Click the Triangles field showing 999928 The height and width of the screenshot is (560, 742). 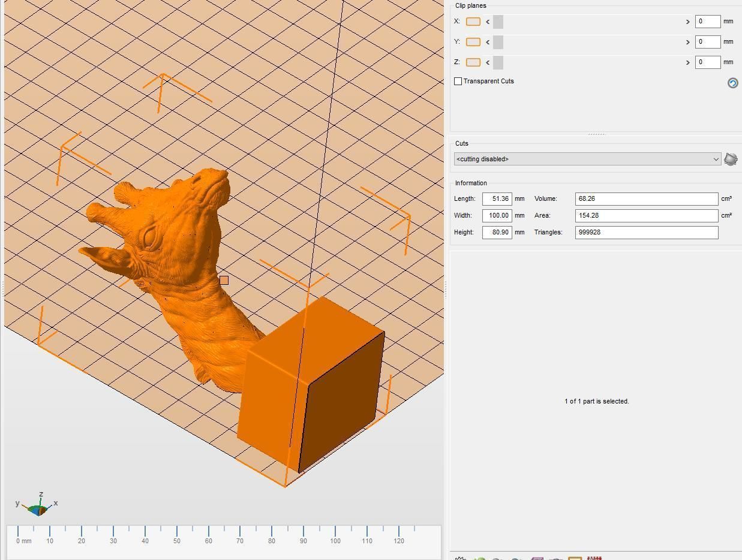(x=647, y=232)
